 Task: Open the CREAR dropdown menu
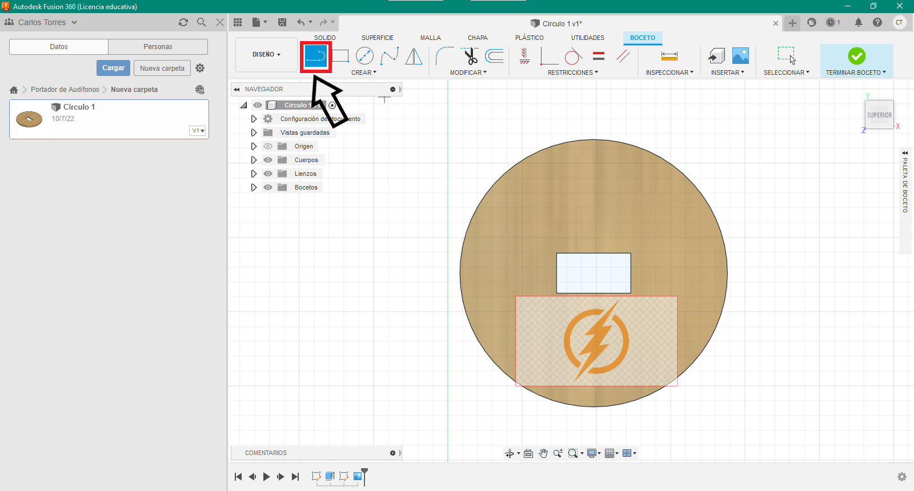(364, 73)
